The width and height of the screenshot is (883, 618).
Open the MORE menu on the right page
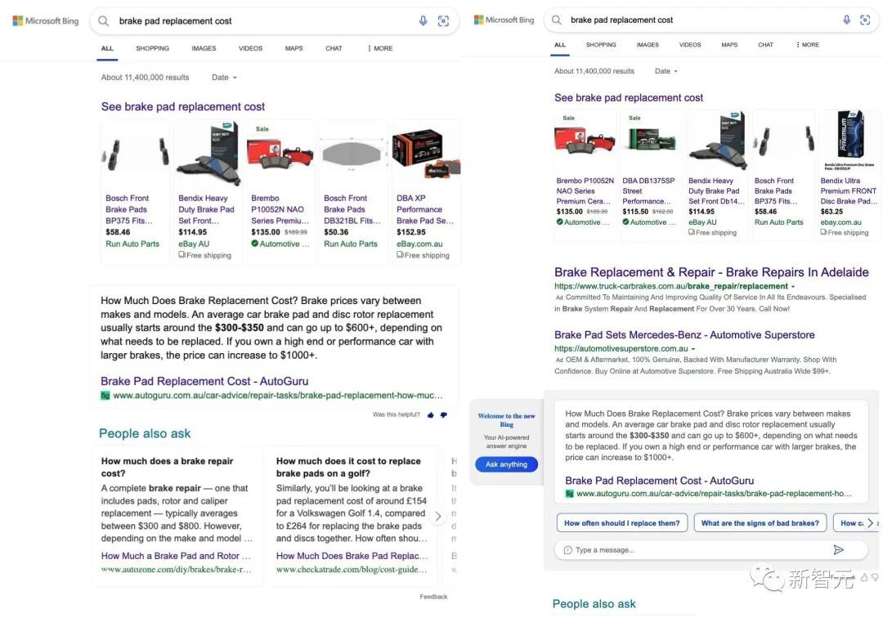[x=808, y=45]
